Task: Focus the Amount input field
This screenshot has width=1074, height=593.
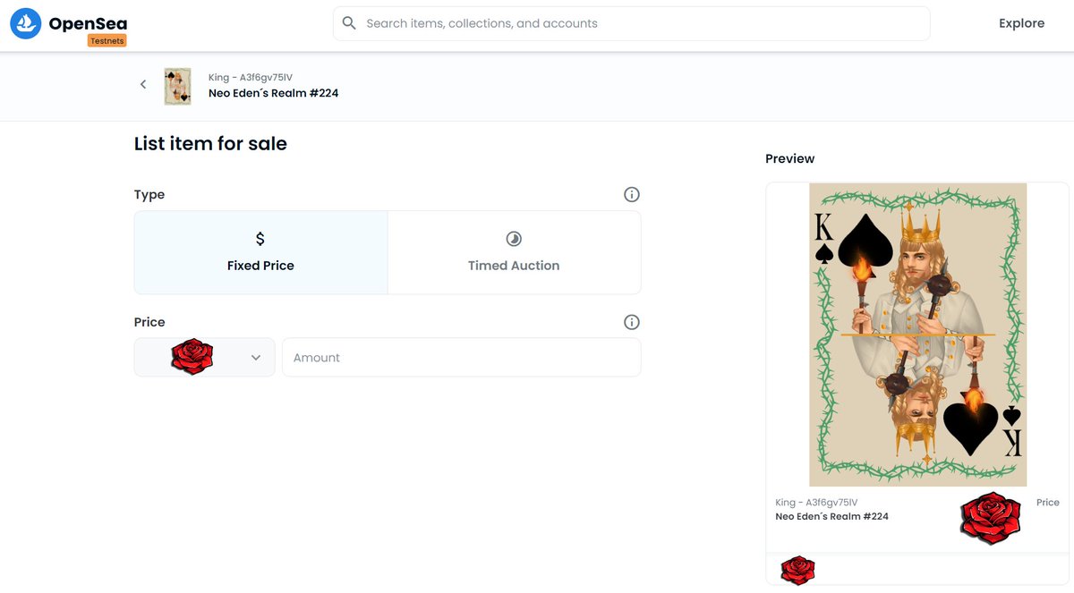Action: coord(462,357)
